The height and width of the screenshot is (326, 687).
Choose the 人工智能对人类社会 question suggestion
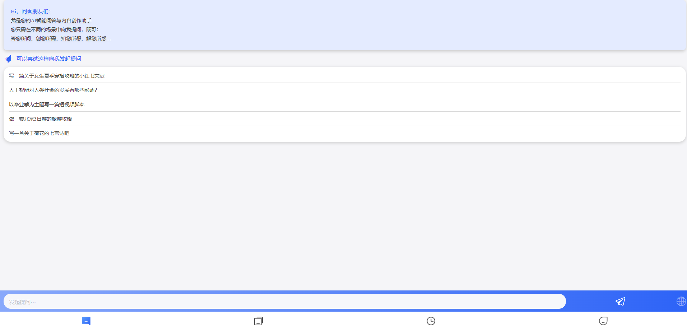[53, 90]
